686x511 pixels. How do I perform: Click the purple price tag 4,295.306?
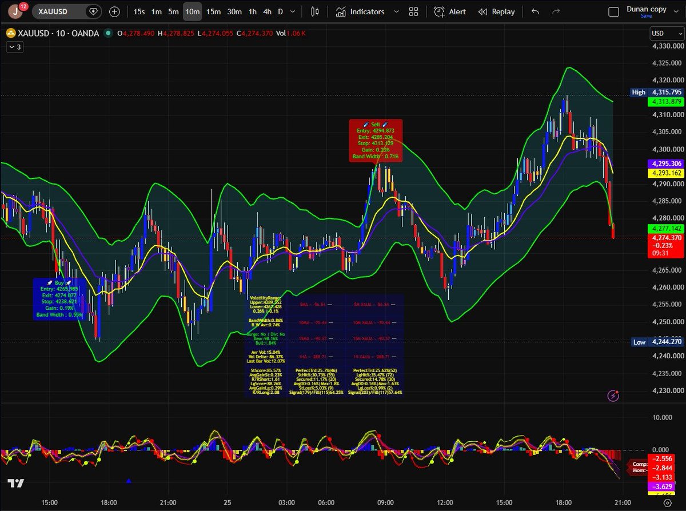[x=665, y=163]
